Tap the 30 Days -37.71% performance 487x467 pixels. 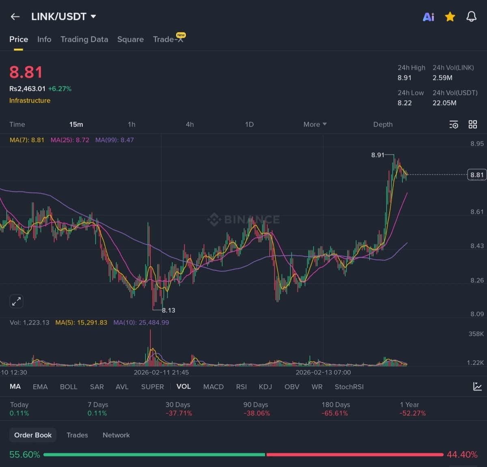(x=179, y=409)
